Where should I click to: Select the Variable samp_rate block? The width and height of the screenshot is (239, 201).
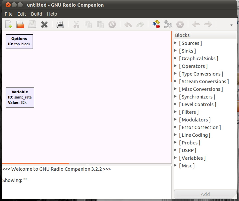(x=20, y=98)
